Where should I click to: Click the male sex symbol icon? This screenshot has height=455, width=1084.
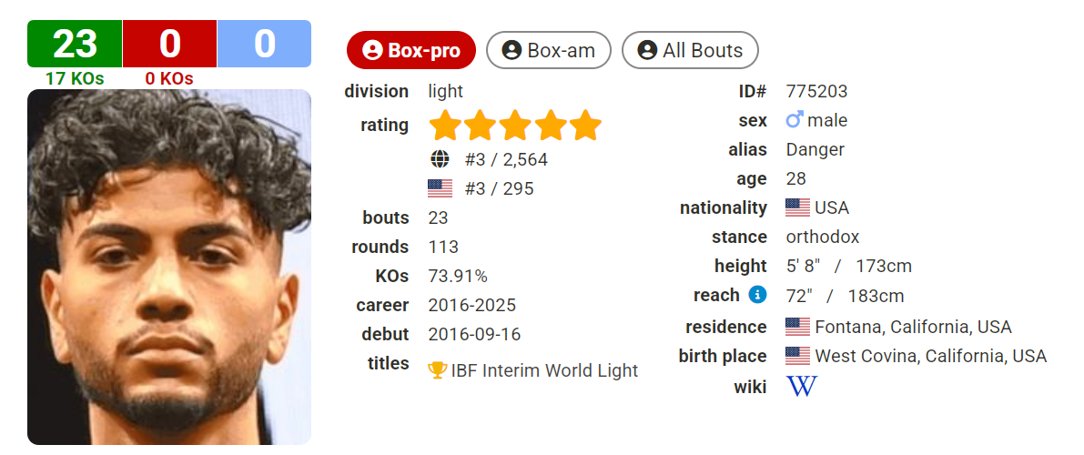(x=795, y=120)
